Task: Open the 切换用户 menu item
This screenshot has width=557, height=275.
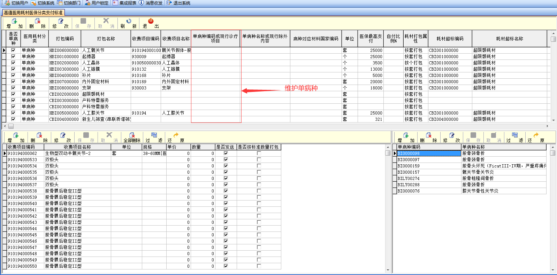Action: coord(16,3)
